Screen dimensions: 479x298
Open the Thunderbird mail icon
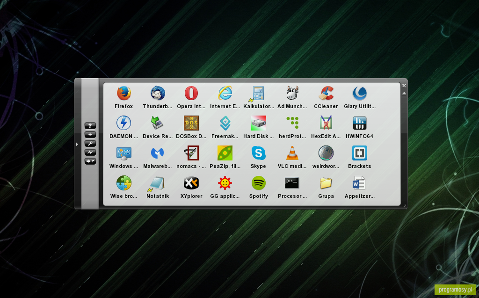pyautogui.click(x=158, y=93)
